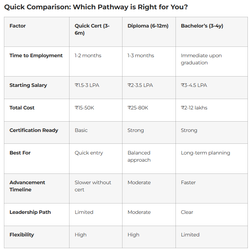
Task: Select the Balanced approach cell
Action: (139, 156)
